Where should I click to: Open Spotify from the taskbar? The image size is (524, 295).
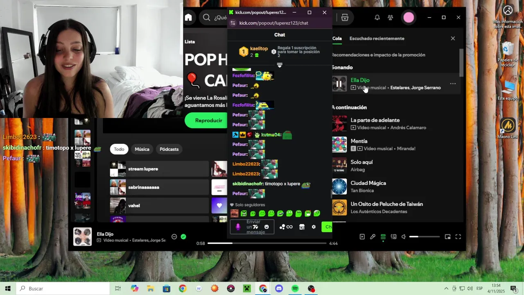coord(295,288)
